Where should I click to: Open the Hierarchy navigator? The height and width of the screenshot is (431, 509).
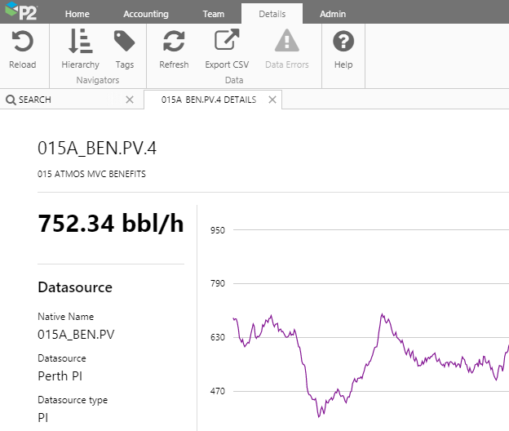[80, 42]
